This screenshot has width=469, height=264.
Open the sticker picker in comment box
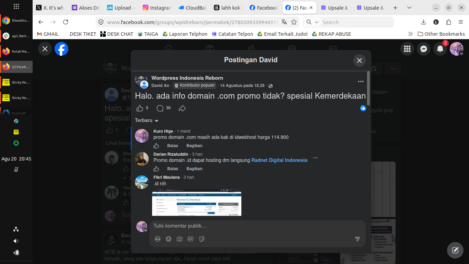tap(202, 239)
